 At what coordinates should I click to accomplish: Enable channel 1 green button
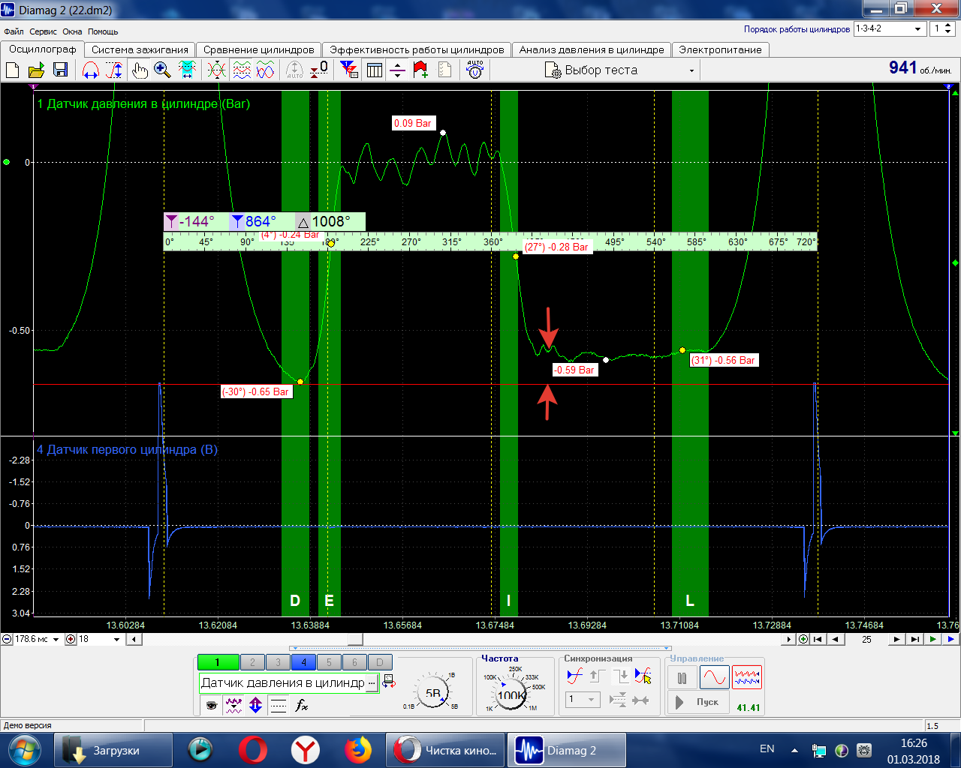pos(218,662)
